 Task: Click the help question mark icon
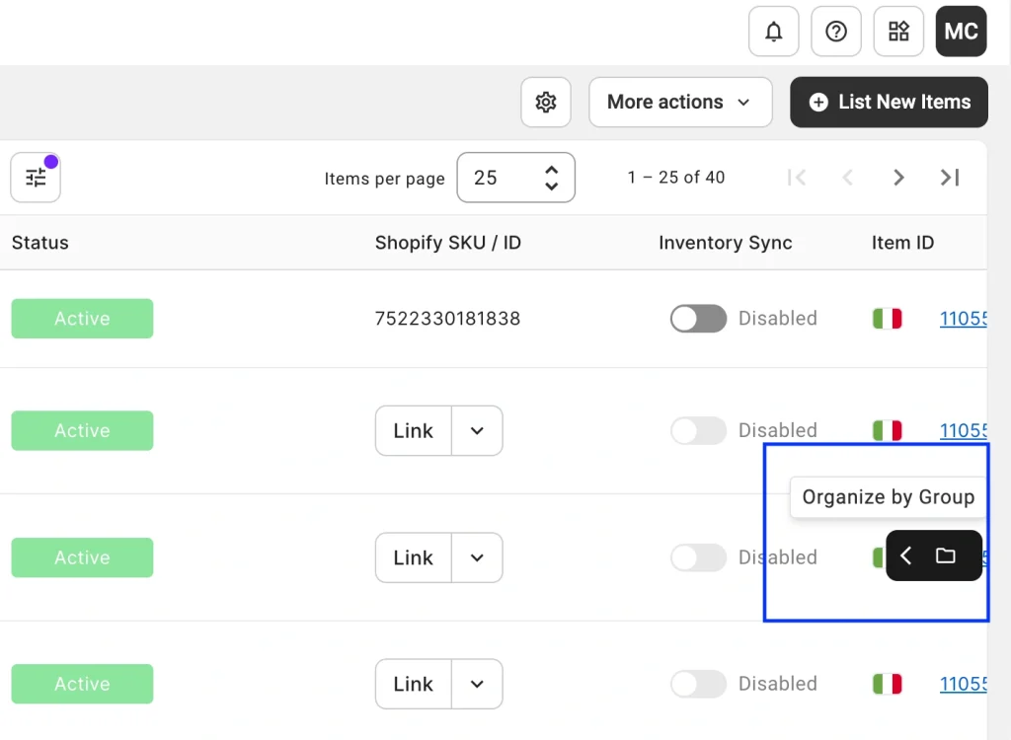(x=836, y=32)
